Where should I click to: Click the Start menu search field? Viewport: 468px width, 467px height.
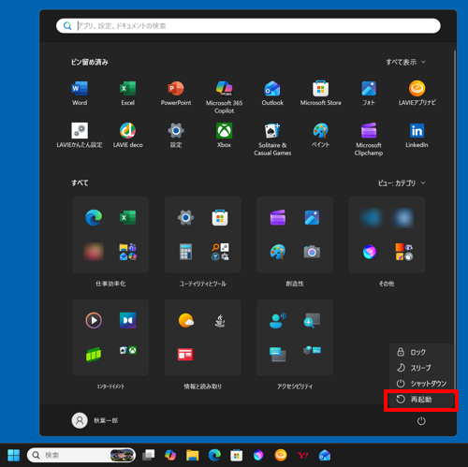[248, 26]
